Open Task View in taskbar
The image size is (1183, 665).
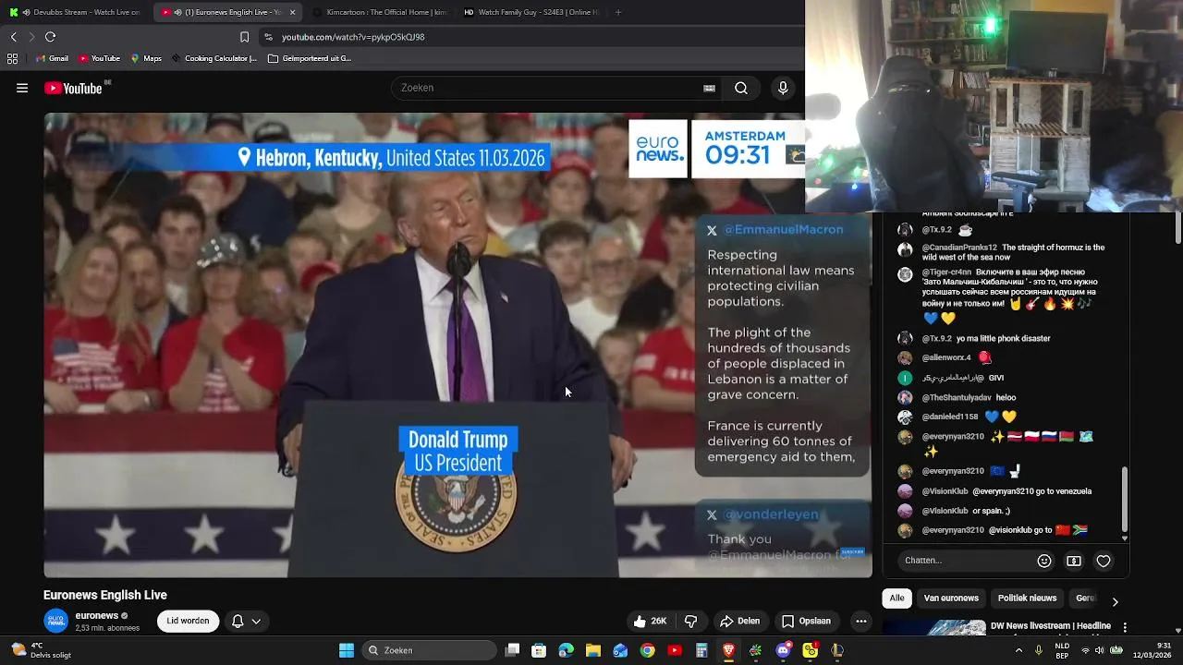[x=513, y=650]
